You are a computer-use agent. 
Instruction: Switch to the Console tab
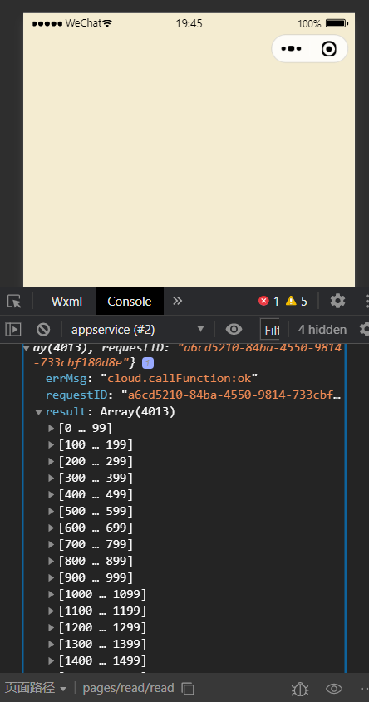coord(130,302)
